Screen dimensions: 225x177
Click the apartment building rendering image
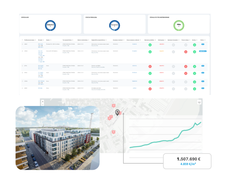coord(58,138)
